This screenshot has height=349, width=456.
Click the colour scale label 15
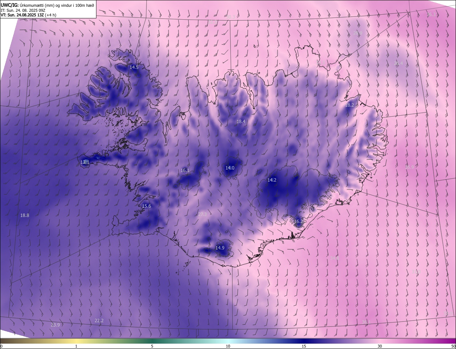(x=304, y=346)
